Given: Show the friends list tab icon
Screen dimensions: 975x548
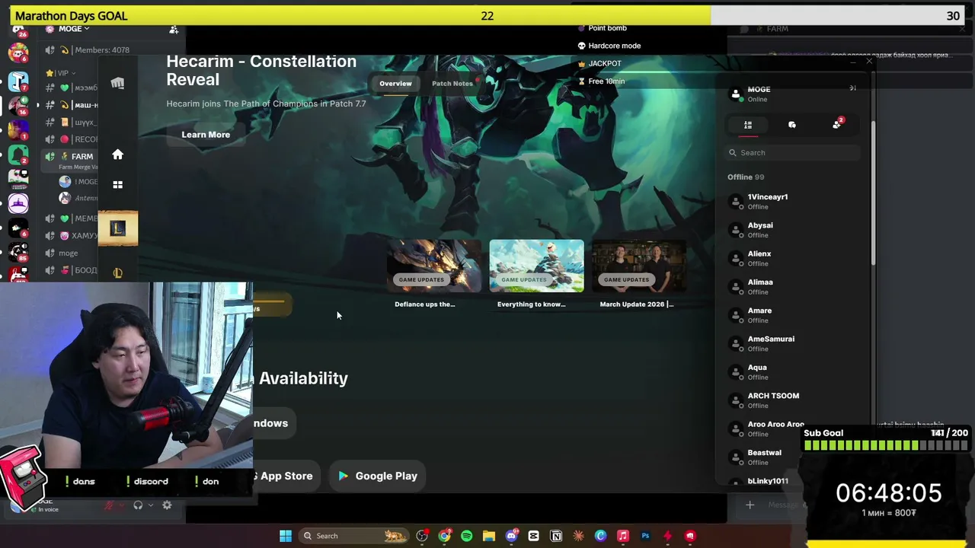Looking at the screenshot, I should (748, 125).
